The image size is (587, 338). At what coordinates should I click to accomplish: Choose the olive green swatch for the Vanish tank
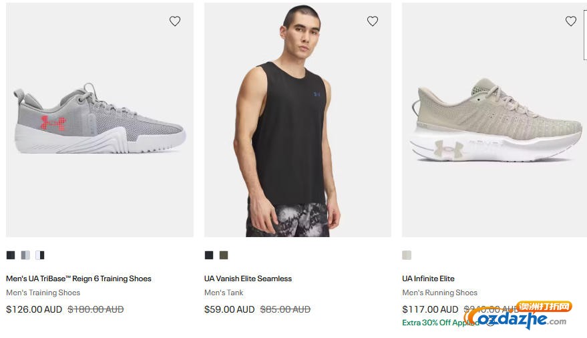pyautogui.click(x=224, y=255)
